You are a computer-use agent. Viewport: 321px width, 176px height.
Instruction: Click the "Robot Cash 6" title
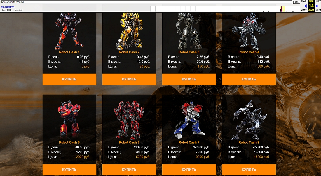[x=129, y=143]
